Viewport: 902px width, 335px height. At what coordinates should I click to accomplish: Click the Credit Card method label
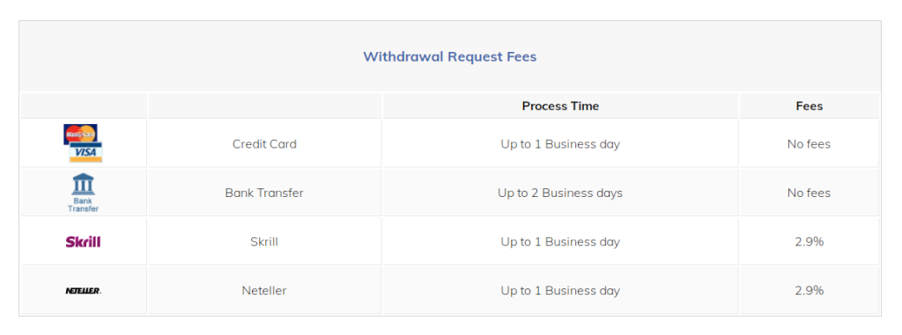264,144
